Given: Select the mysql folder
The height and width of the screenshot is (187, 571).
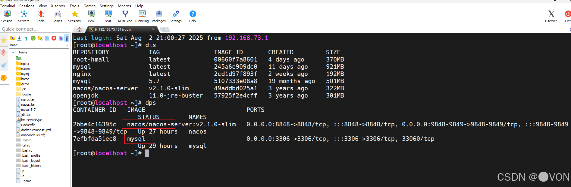Looking at the screenshot, I should tap(23, 74).
